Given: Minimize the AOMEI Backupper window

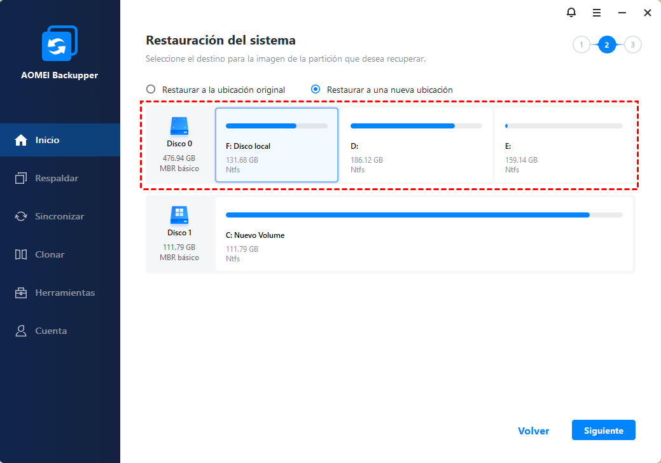Looking at the screenshot, I should point(622,13).
